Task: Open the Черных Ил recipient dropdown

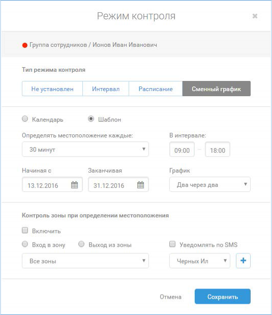Action: click(200, 261)
